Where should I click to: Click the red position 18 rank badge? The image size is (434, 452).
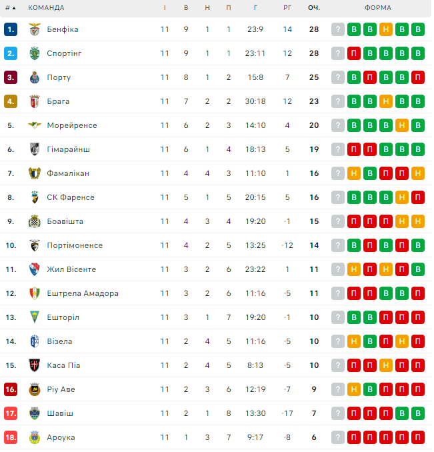point(10,437)
